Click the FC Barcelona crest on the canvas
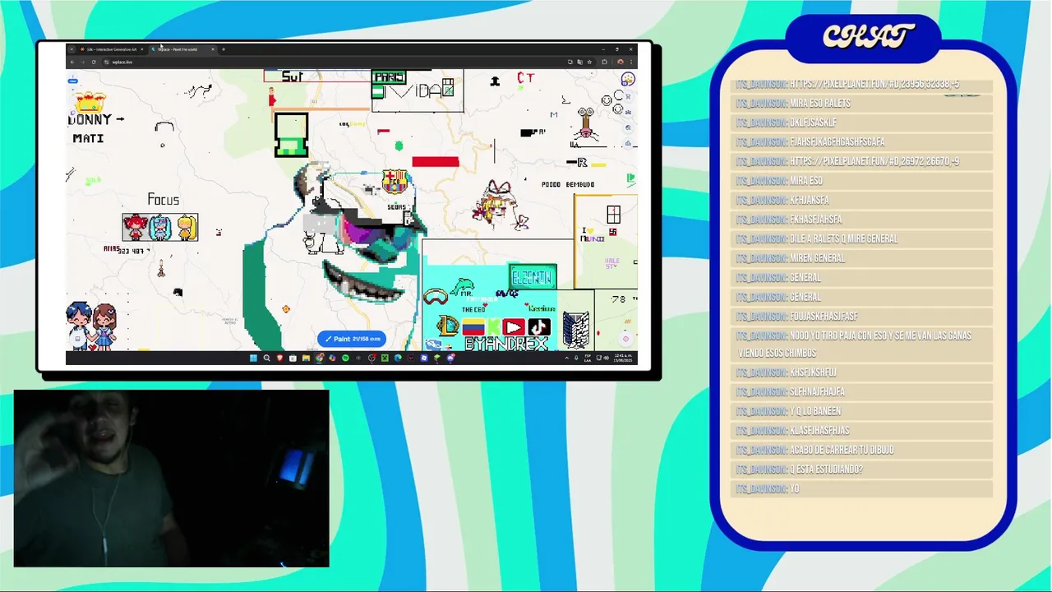 395,181
